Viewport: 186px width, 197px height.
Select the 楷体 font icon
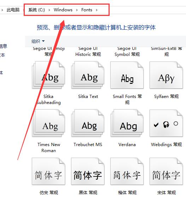point(127,172)
